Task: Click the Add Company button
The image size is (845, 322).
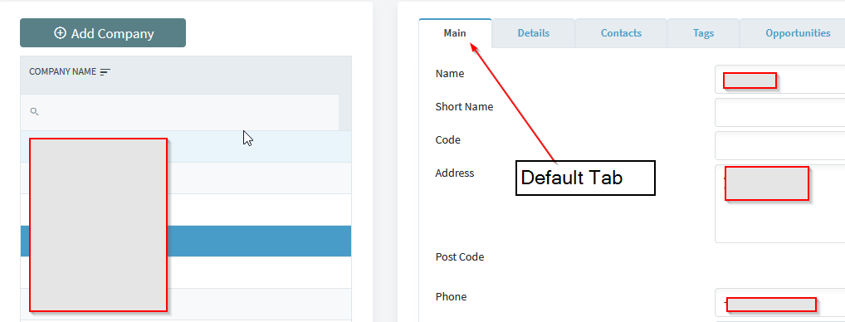Action: click(103, 33)
